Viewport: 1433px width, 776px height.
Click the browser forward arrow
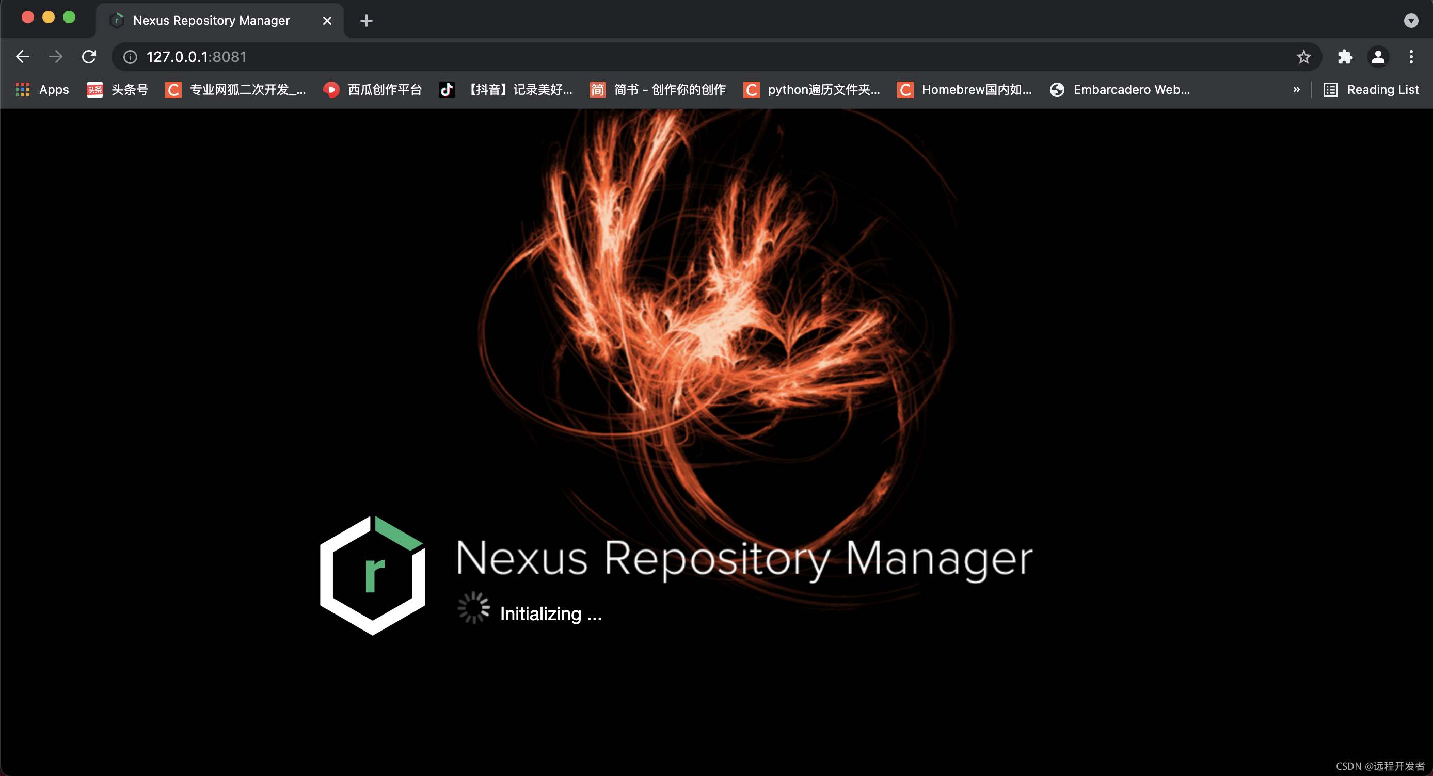coord(56,57)
